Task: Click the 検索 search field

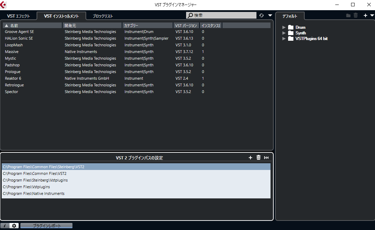Action: pos(221,15)
